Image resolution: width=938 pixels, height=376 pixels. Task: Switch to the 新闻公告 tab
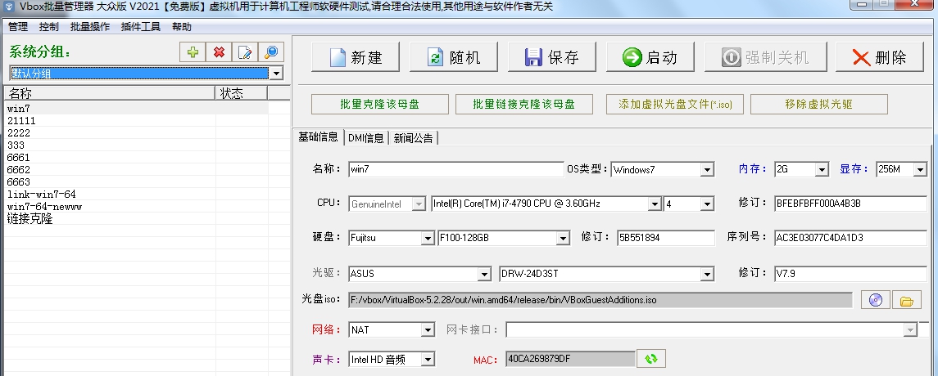414,138
